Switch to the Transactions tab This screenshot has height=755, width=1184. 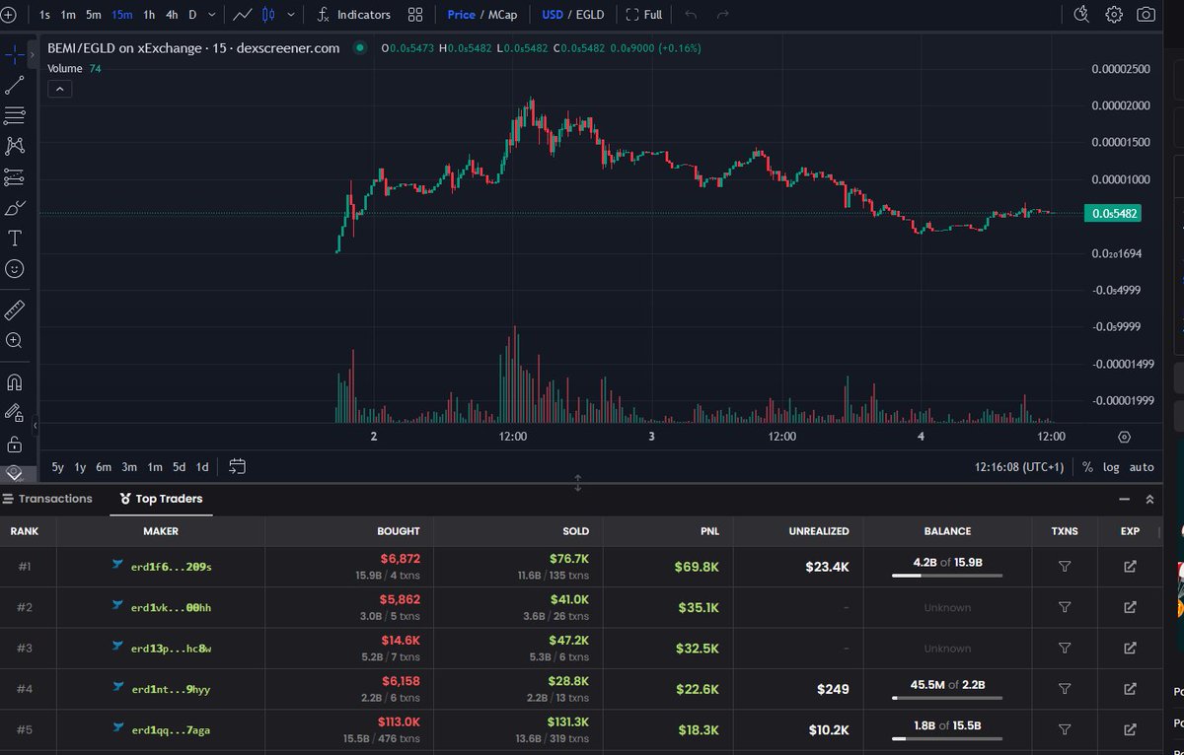tap(47, 499)
